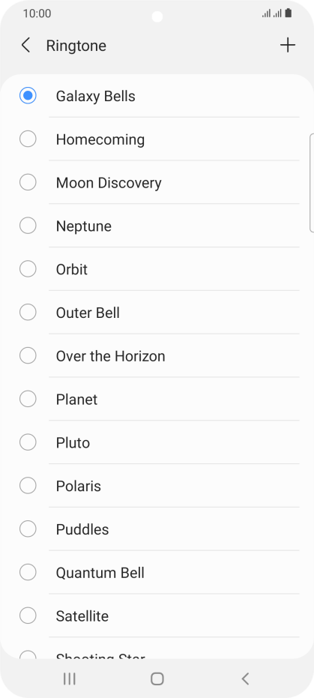
Task: Select the Homecoming radio button
Action: pos(28,139)
